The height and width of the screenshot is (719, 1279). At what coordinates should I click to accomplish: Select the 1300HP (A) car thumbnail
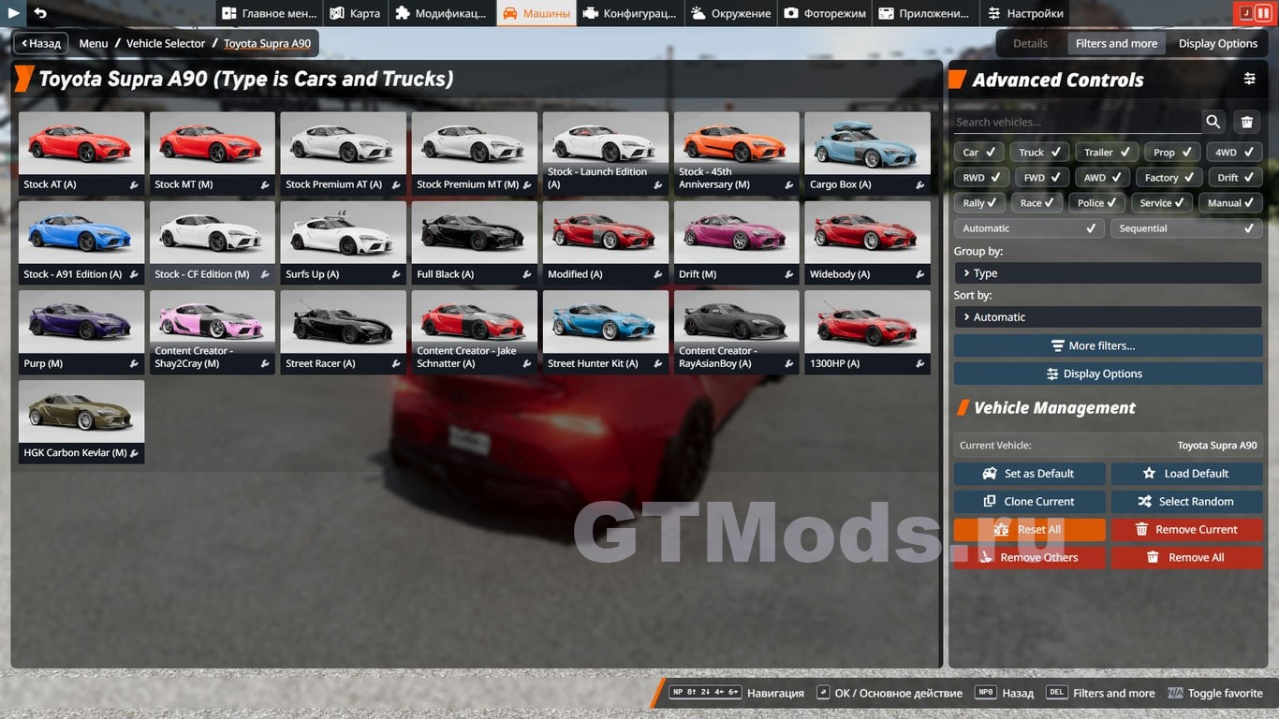pos(867,323)
